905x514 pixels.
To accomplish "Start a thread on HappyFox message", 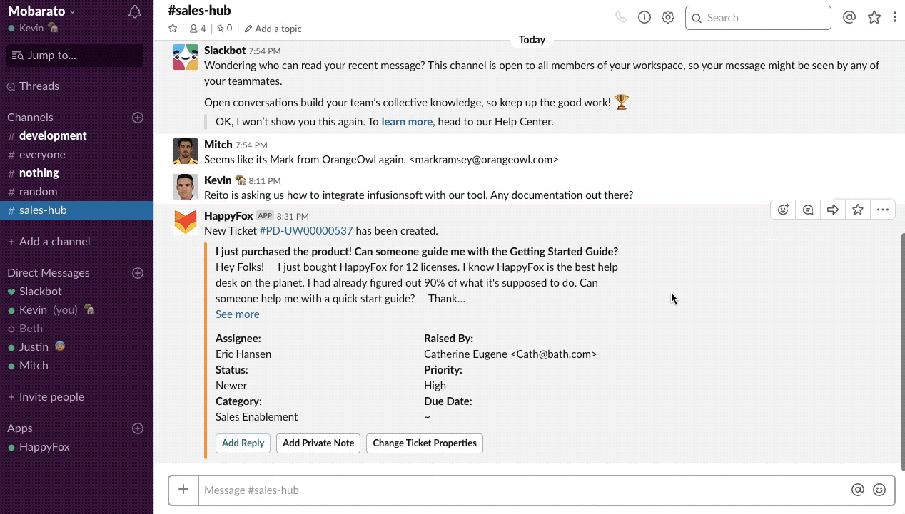I will click(808, 210).
